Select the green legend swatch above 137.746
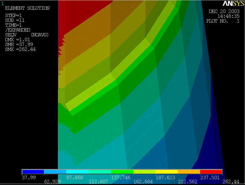The width and height of the screenshot is (245, 185). click(x=122, y=172)
